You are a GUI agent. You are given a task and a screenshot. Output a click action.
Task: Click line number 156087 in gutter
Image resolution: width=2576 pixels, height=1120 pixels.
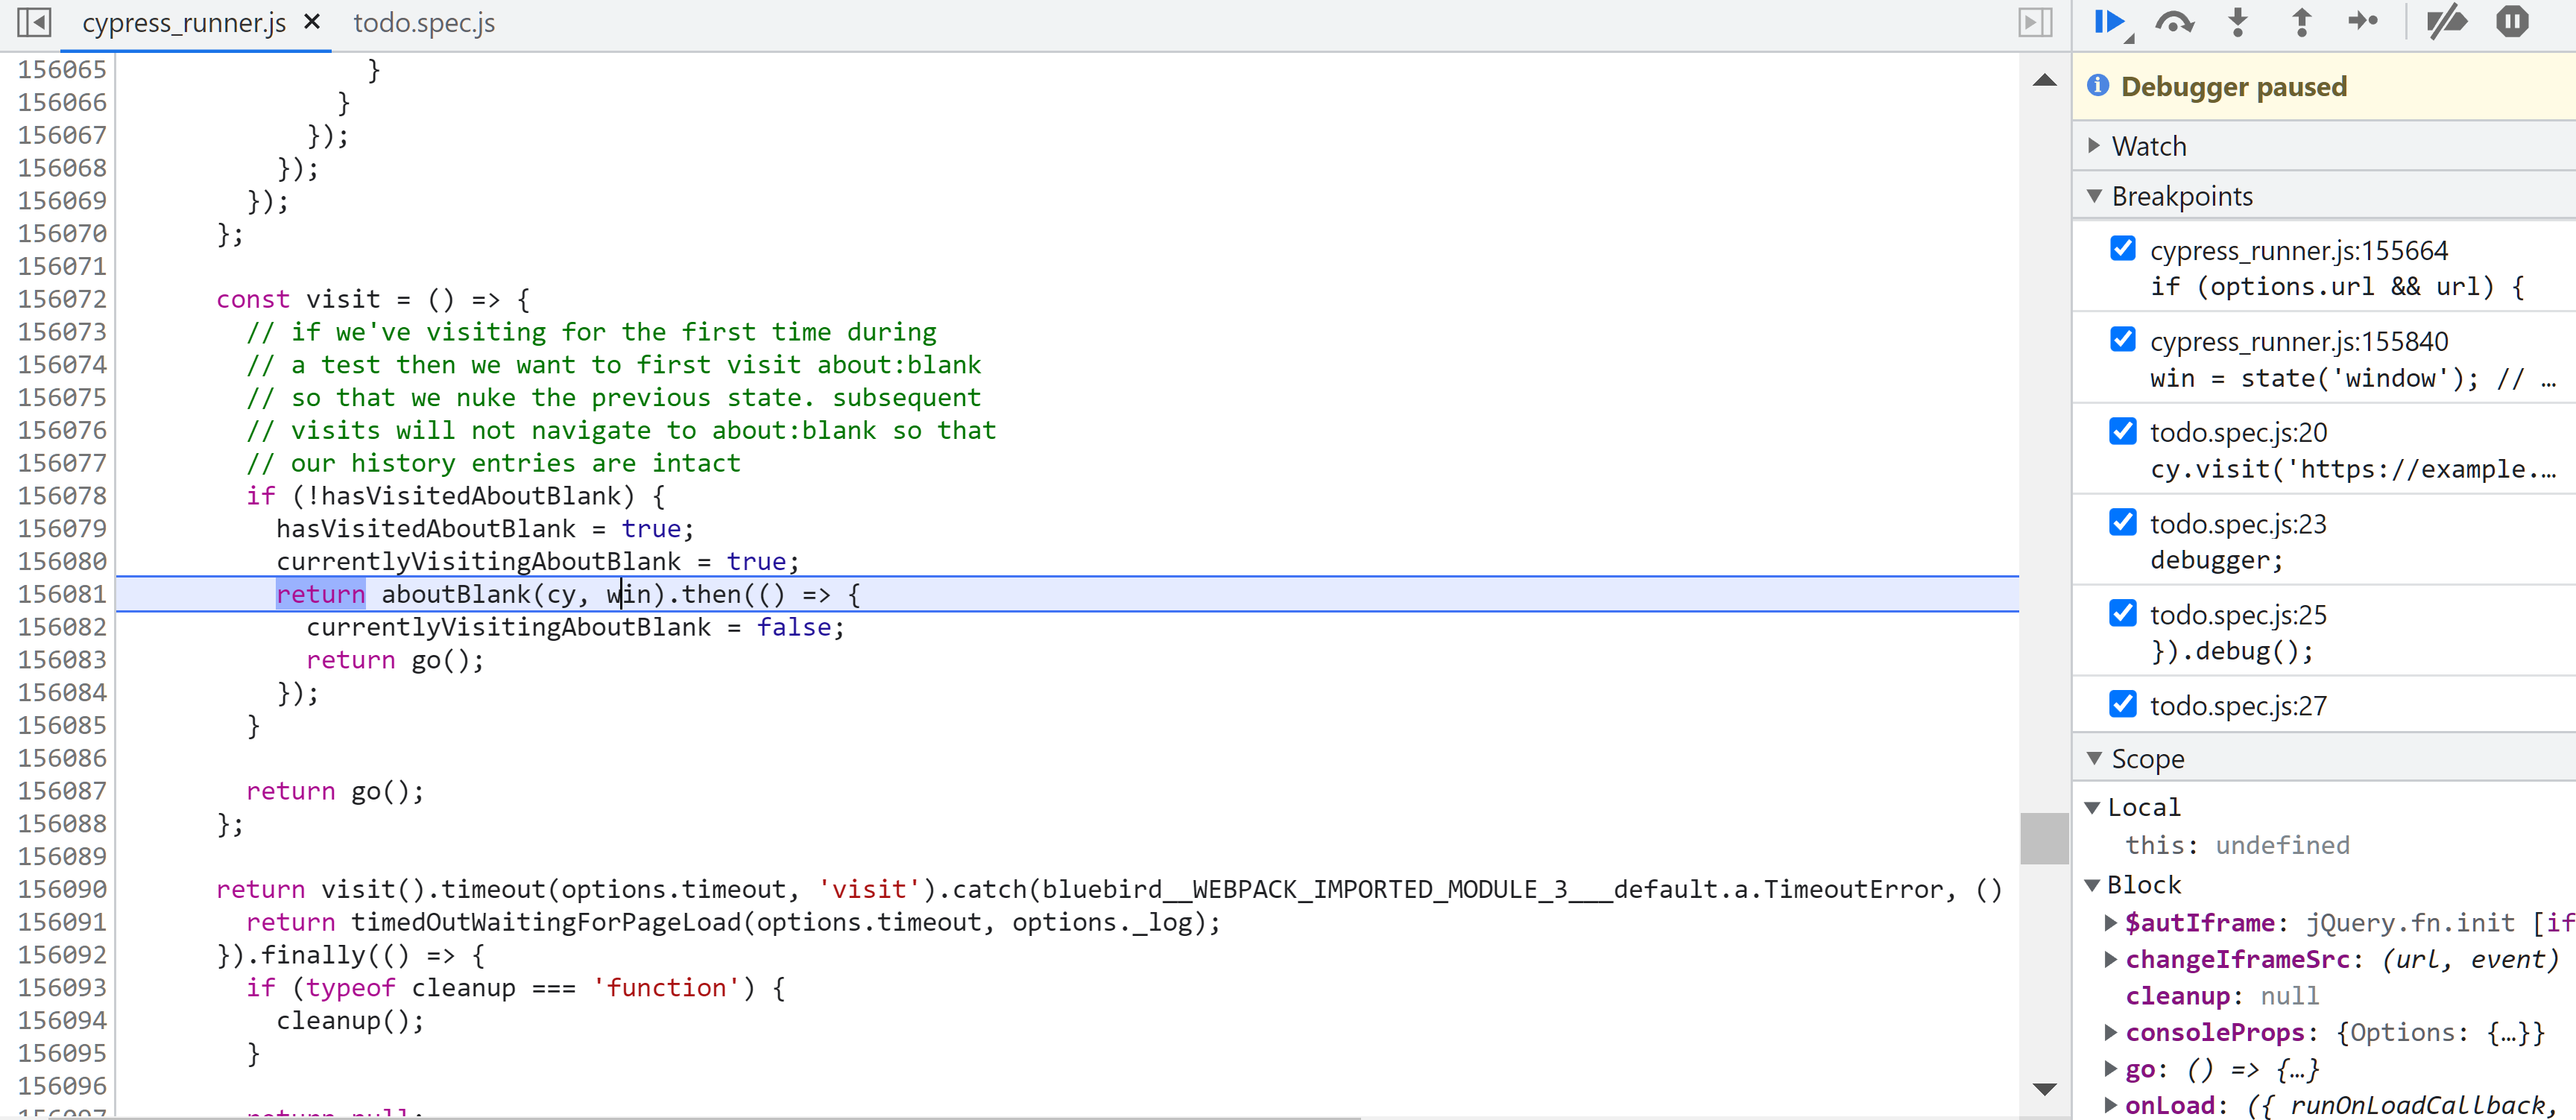(62, 791)
